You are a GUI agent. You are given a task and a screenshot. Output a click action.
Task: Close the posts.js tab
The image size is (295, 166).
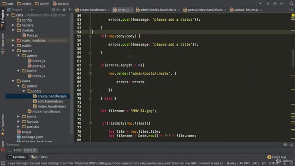(131, 10)
